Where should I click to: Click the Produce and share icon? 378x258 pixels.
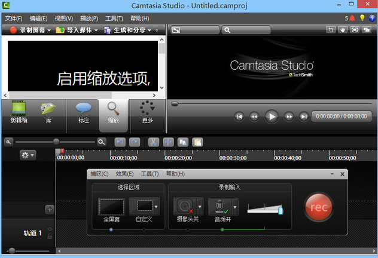click(107, 30)
